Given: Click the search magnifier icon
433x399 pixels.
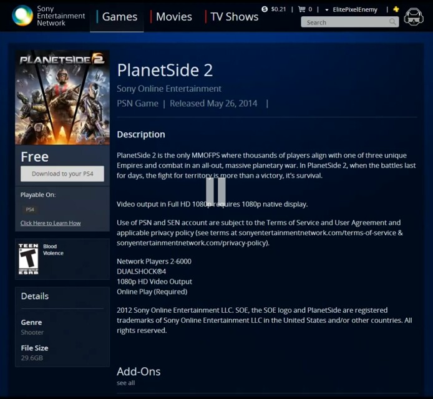Looking at the screenshot, I should (392, 22).
